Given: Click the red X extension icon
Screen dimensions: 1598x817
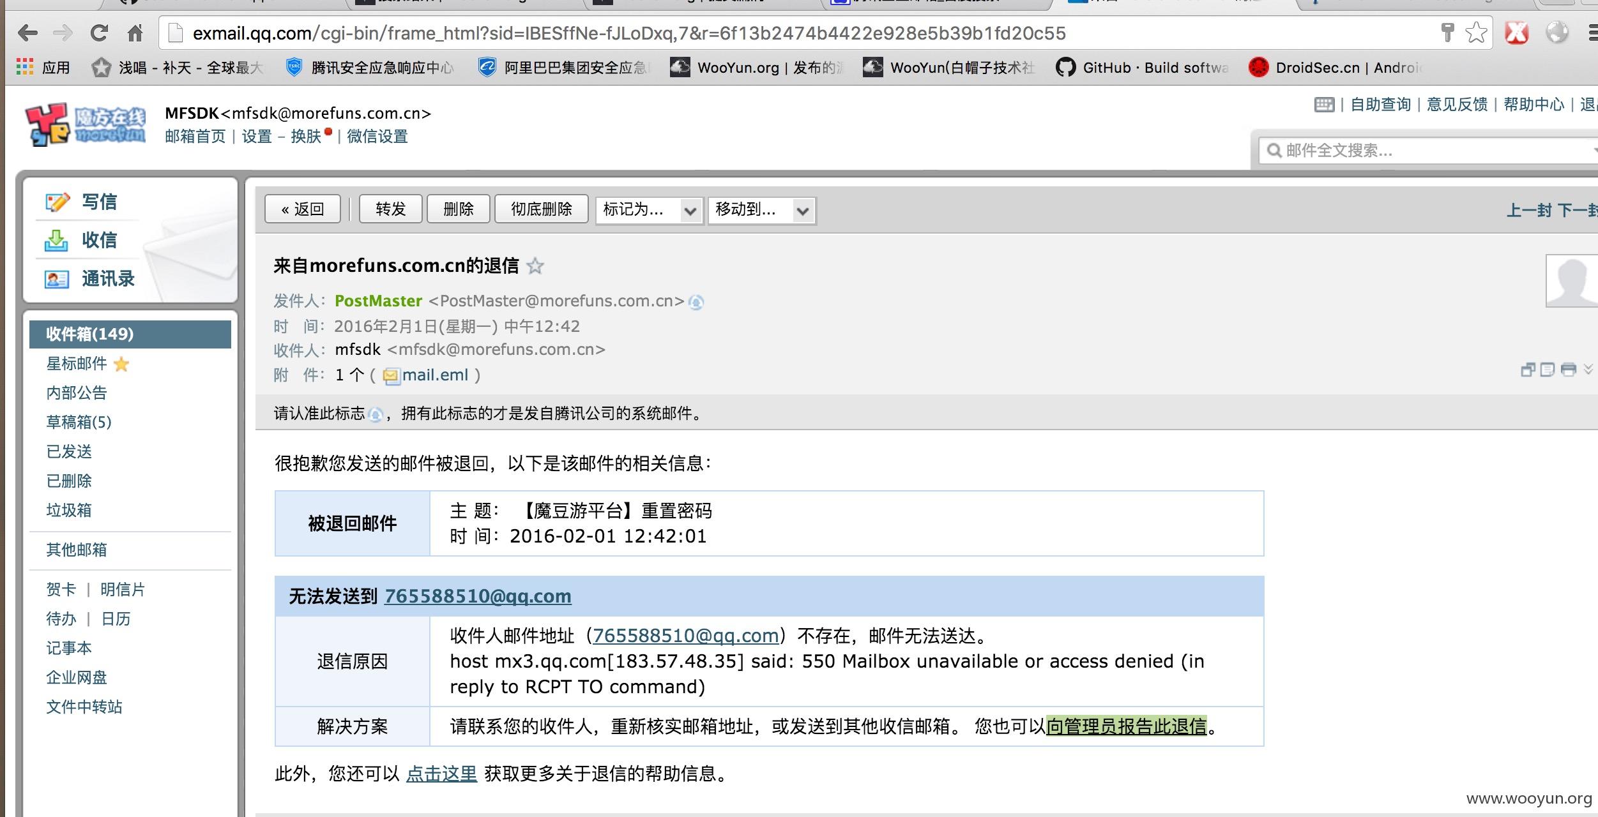Looking at the screenshot, I should (x=1517, y=32).
